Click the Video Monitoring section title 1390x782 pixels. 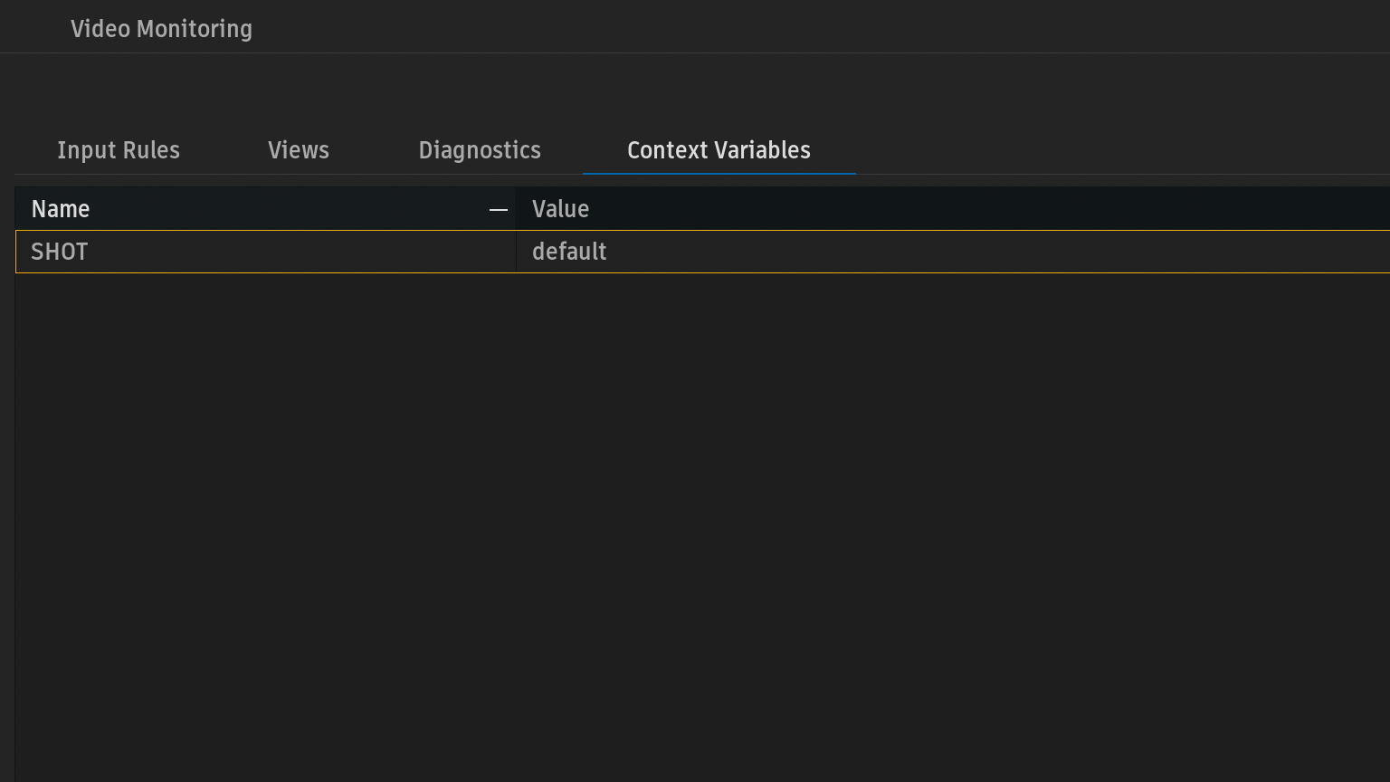[161, 29]
